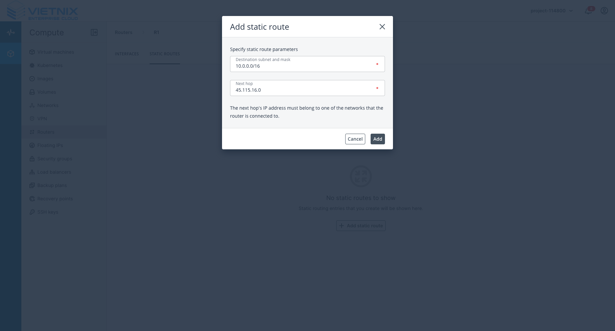The width and height of the screenshot is (615, 331).
Task: Switch to the Interfaces tab
Action: click(x=127, y=54)
